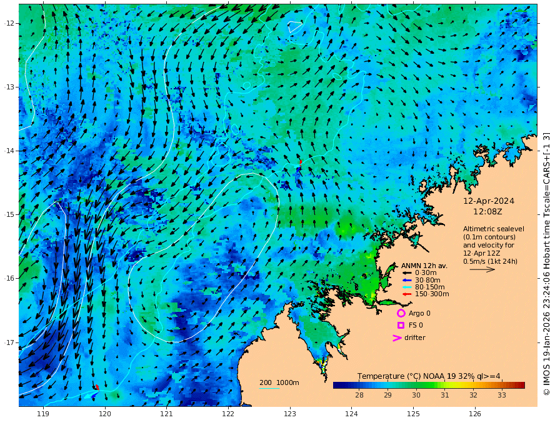The height and width of the screenshot is (425, 550).
Task: Click the 0.5m/s velocity scale arrow
Action: pyautogui.click(x=482, y=269)
